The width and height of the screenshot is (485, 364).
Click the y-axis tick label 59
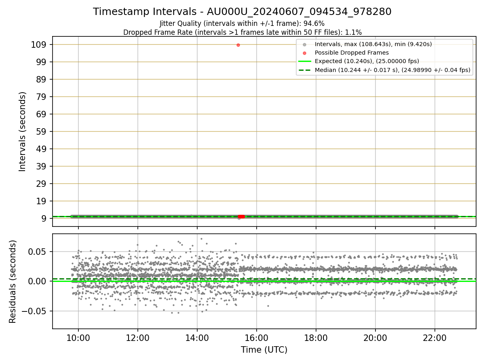(42, 131)
